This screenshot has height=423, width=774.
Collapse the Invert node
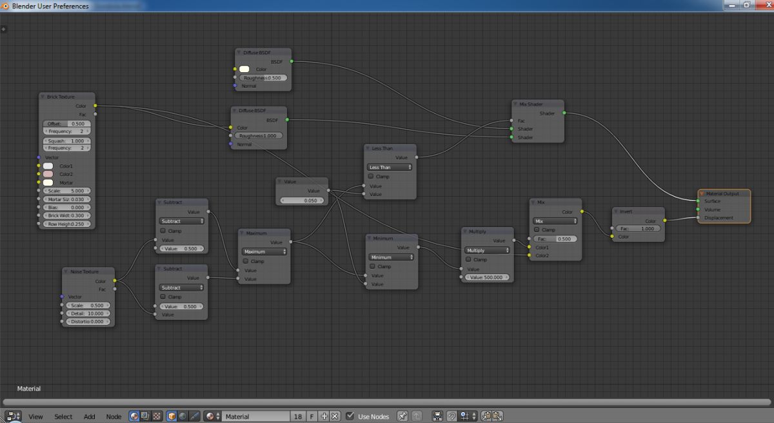[x=615, y=211]
